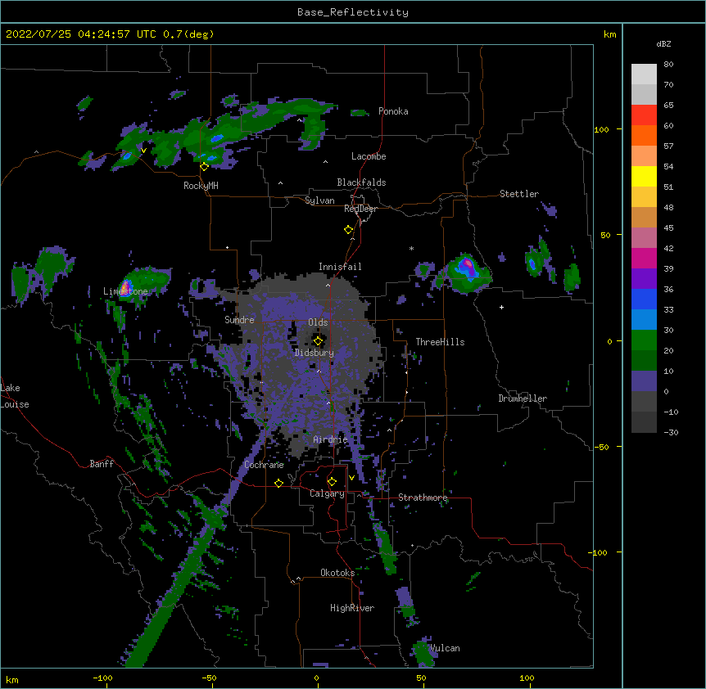
Task: Click the legend value -30
Action: [671, 432]
